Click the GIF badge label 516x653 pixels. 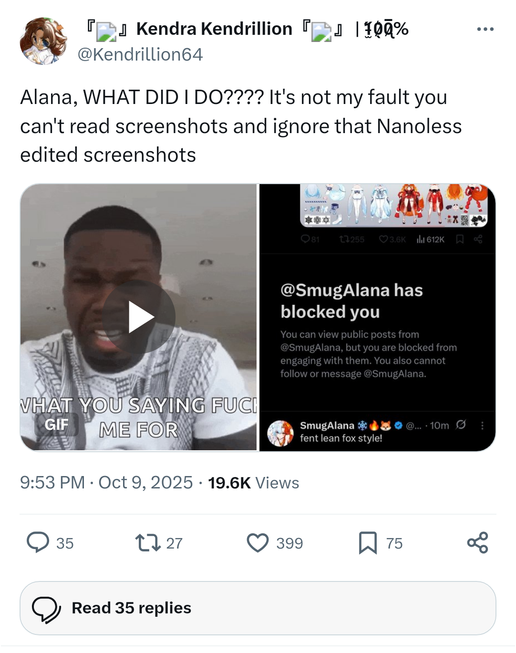(x=56, y=424)
